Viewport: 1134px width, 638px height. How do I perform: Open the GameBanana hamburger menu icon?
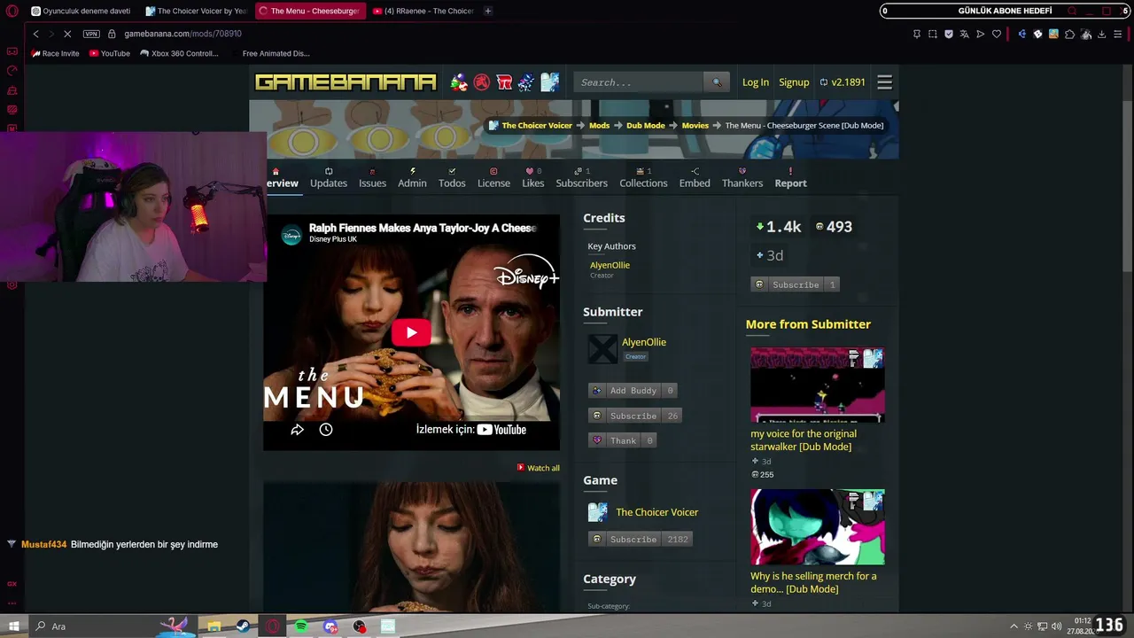(884, 82)
